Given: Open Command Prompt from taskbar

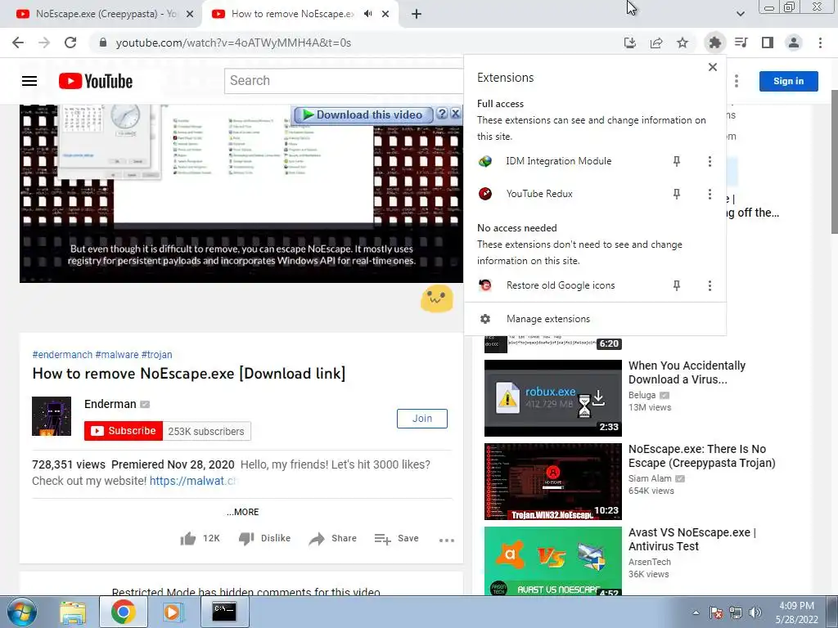Looking at the screenshot, I should coord(224,612).
